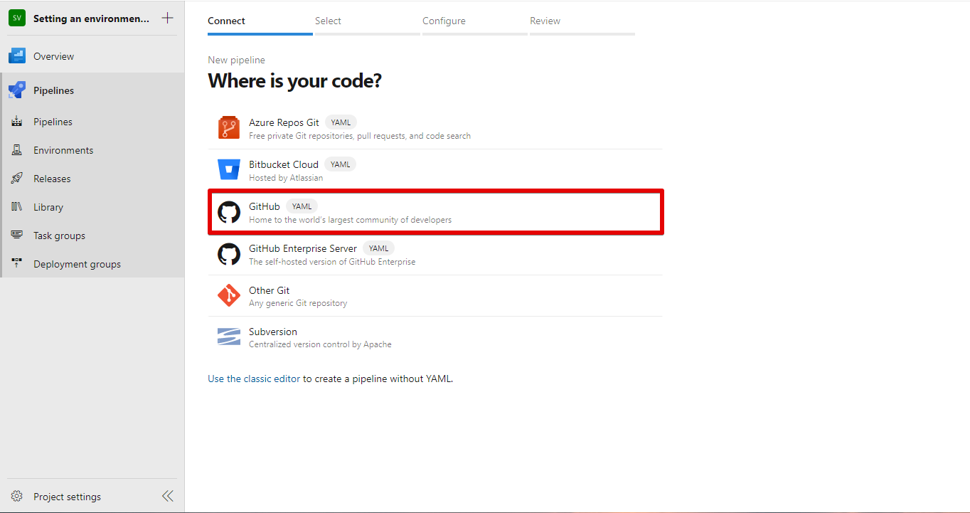This screenshot has width=970, height=513.
Task: Click the Subversion icon
Action: [x=229, y=337]
